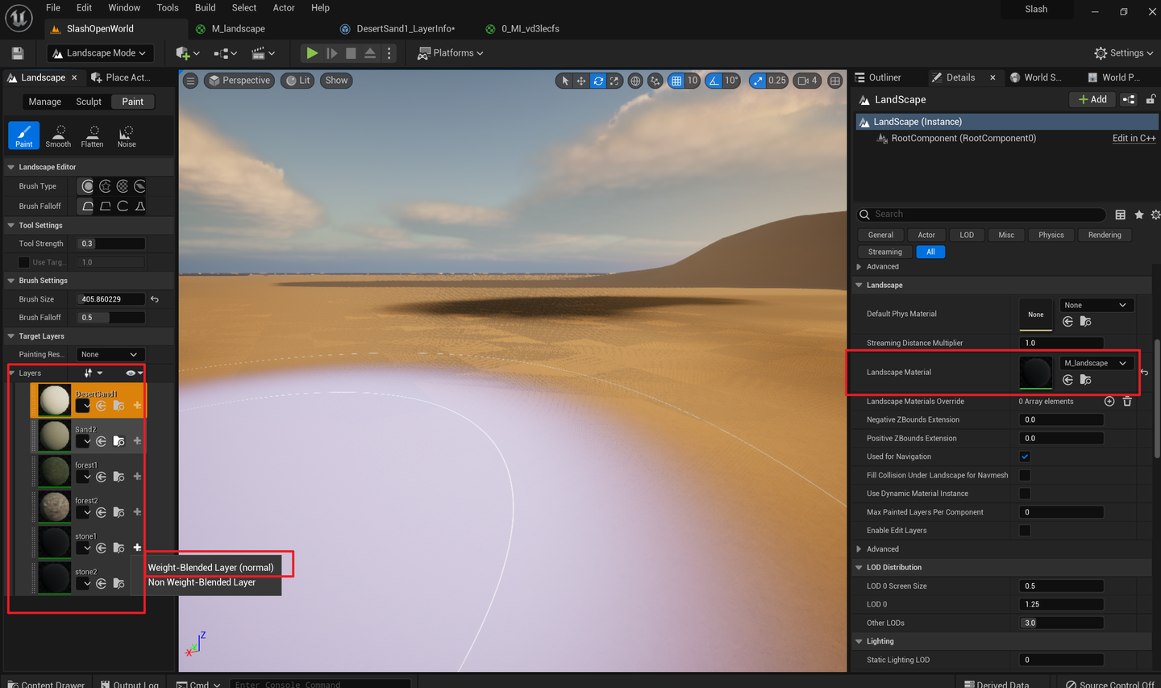This screenshot has width=1161, height=688.
Task: Click the Lit view mode button
Action: [298, 81]
